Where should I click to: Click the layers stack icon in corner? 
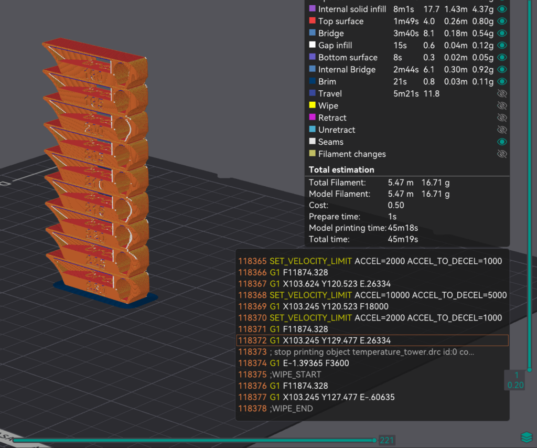(527, 438)
